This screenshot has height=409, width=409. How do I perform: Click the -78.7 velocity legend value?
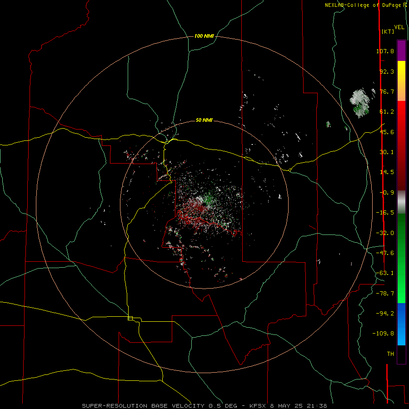click(x=385, y=294)
